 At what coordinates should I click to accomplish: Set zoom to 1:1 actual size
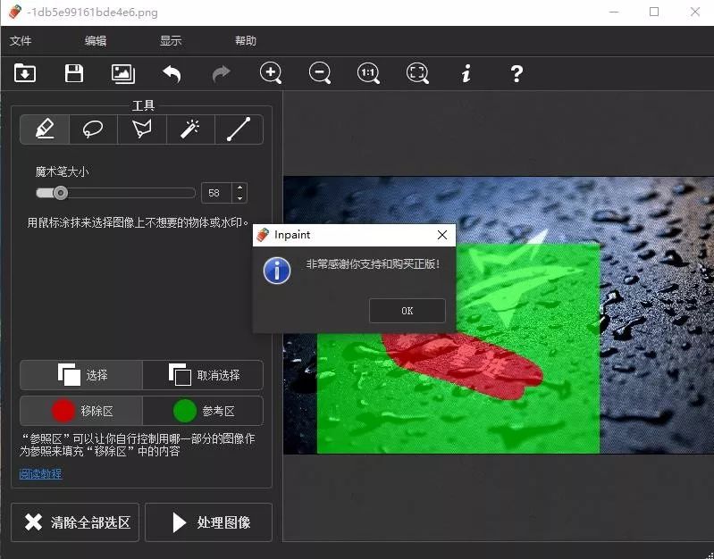point(368,73)
